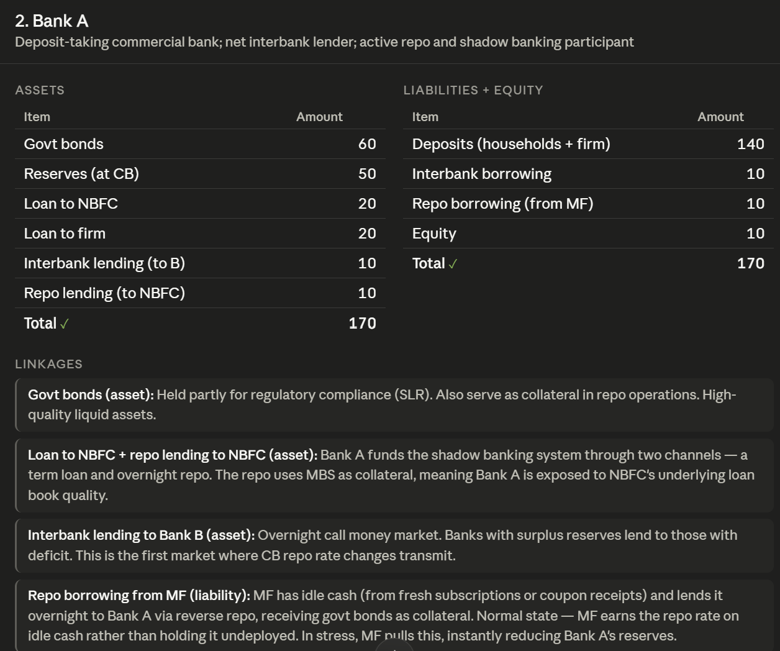The height and width of the screenshot is (651, 780).
Task: Click the Assets table Amount column header
Action: point(319,117)
